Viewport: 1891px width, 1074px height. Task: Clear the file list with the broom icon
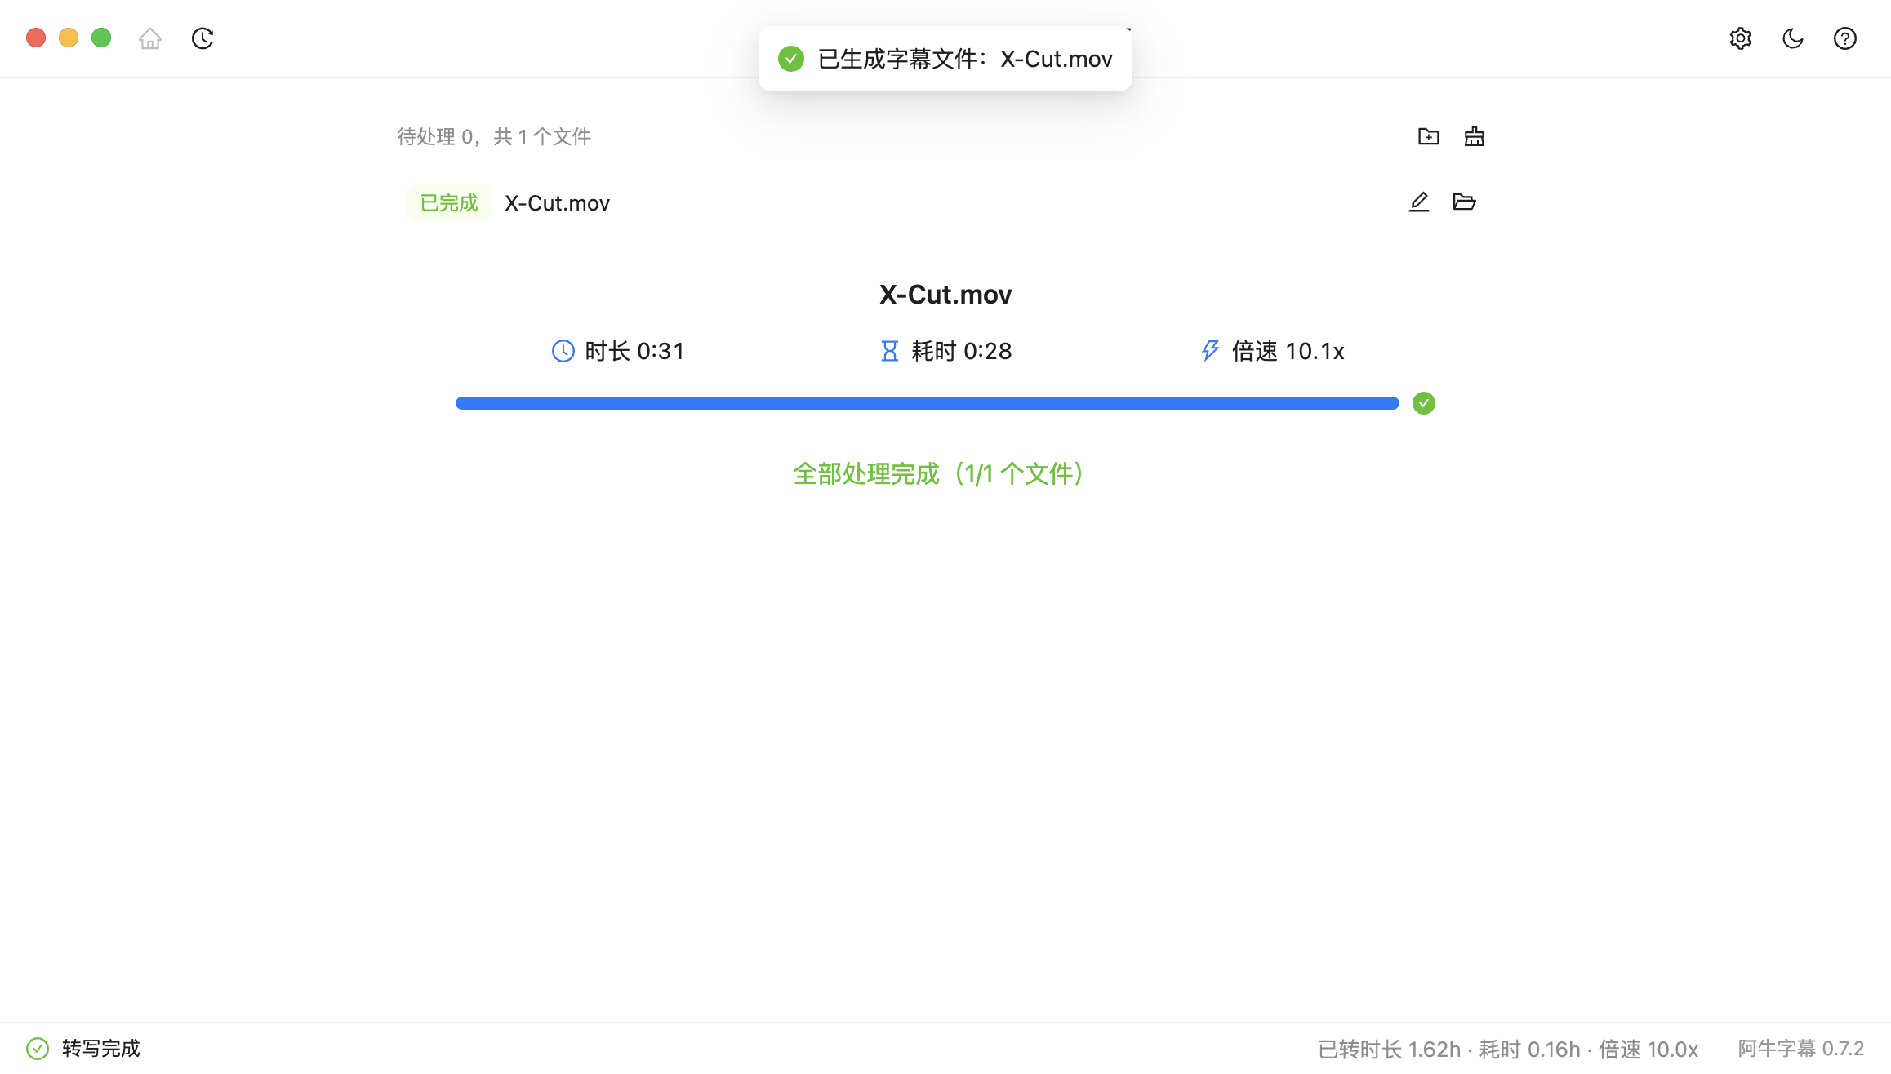[x=1475, y=136]
